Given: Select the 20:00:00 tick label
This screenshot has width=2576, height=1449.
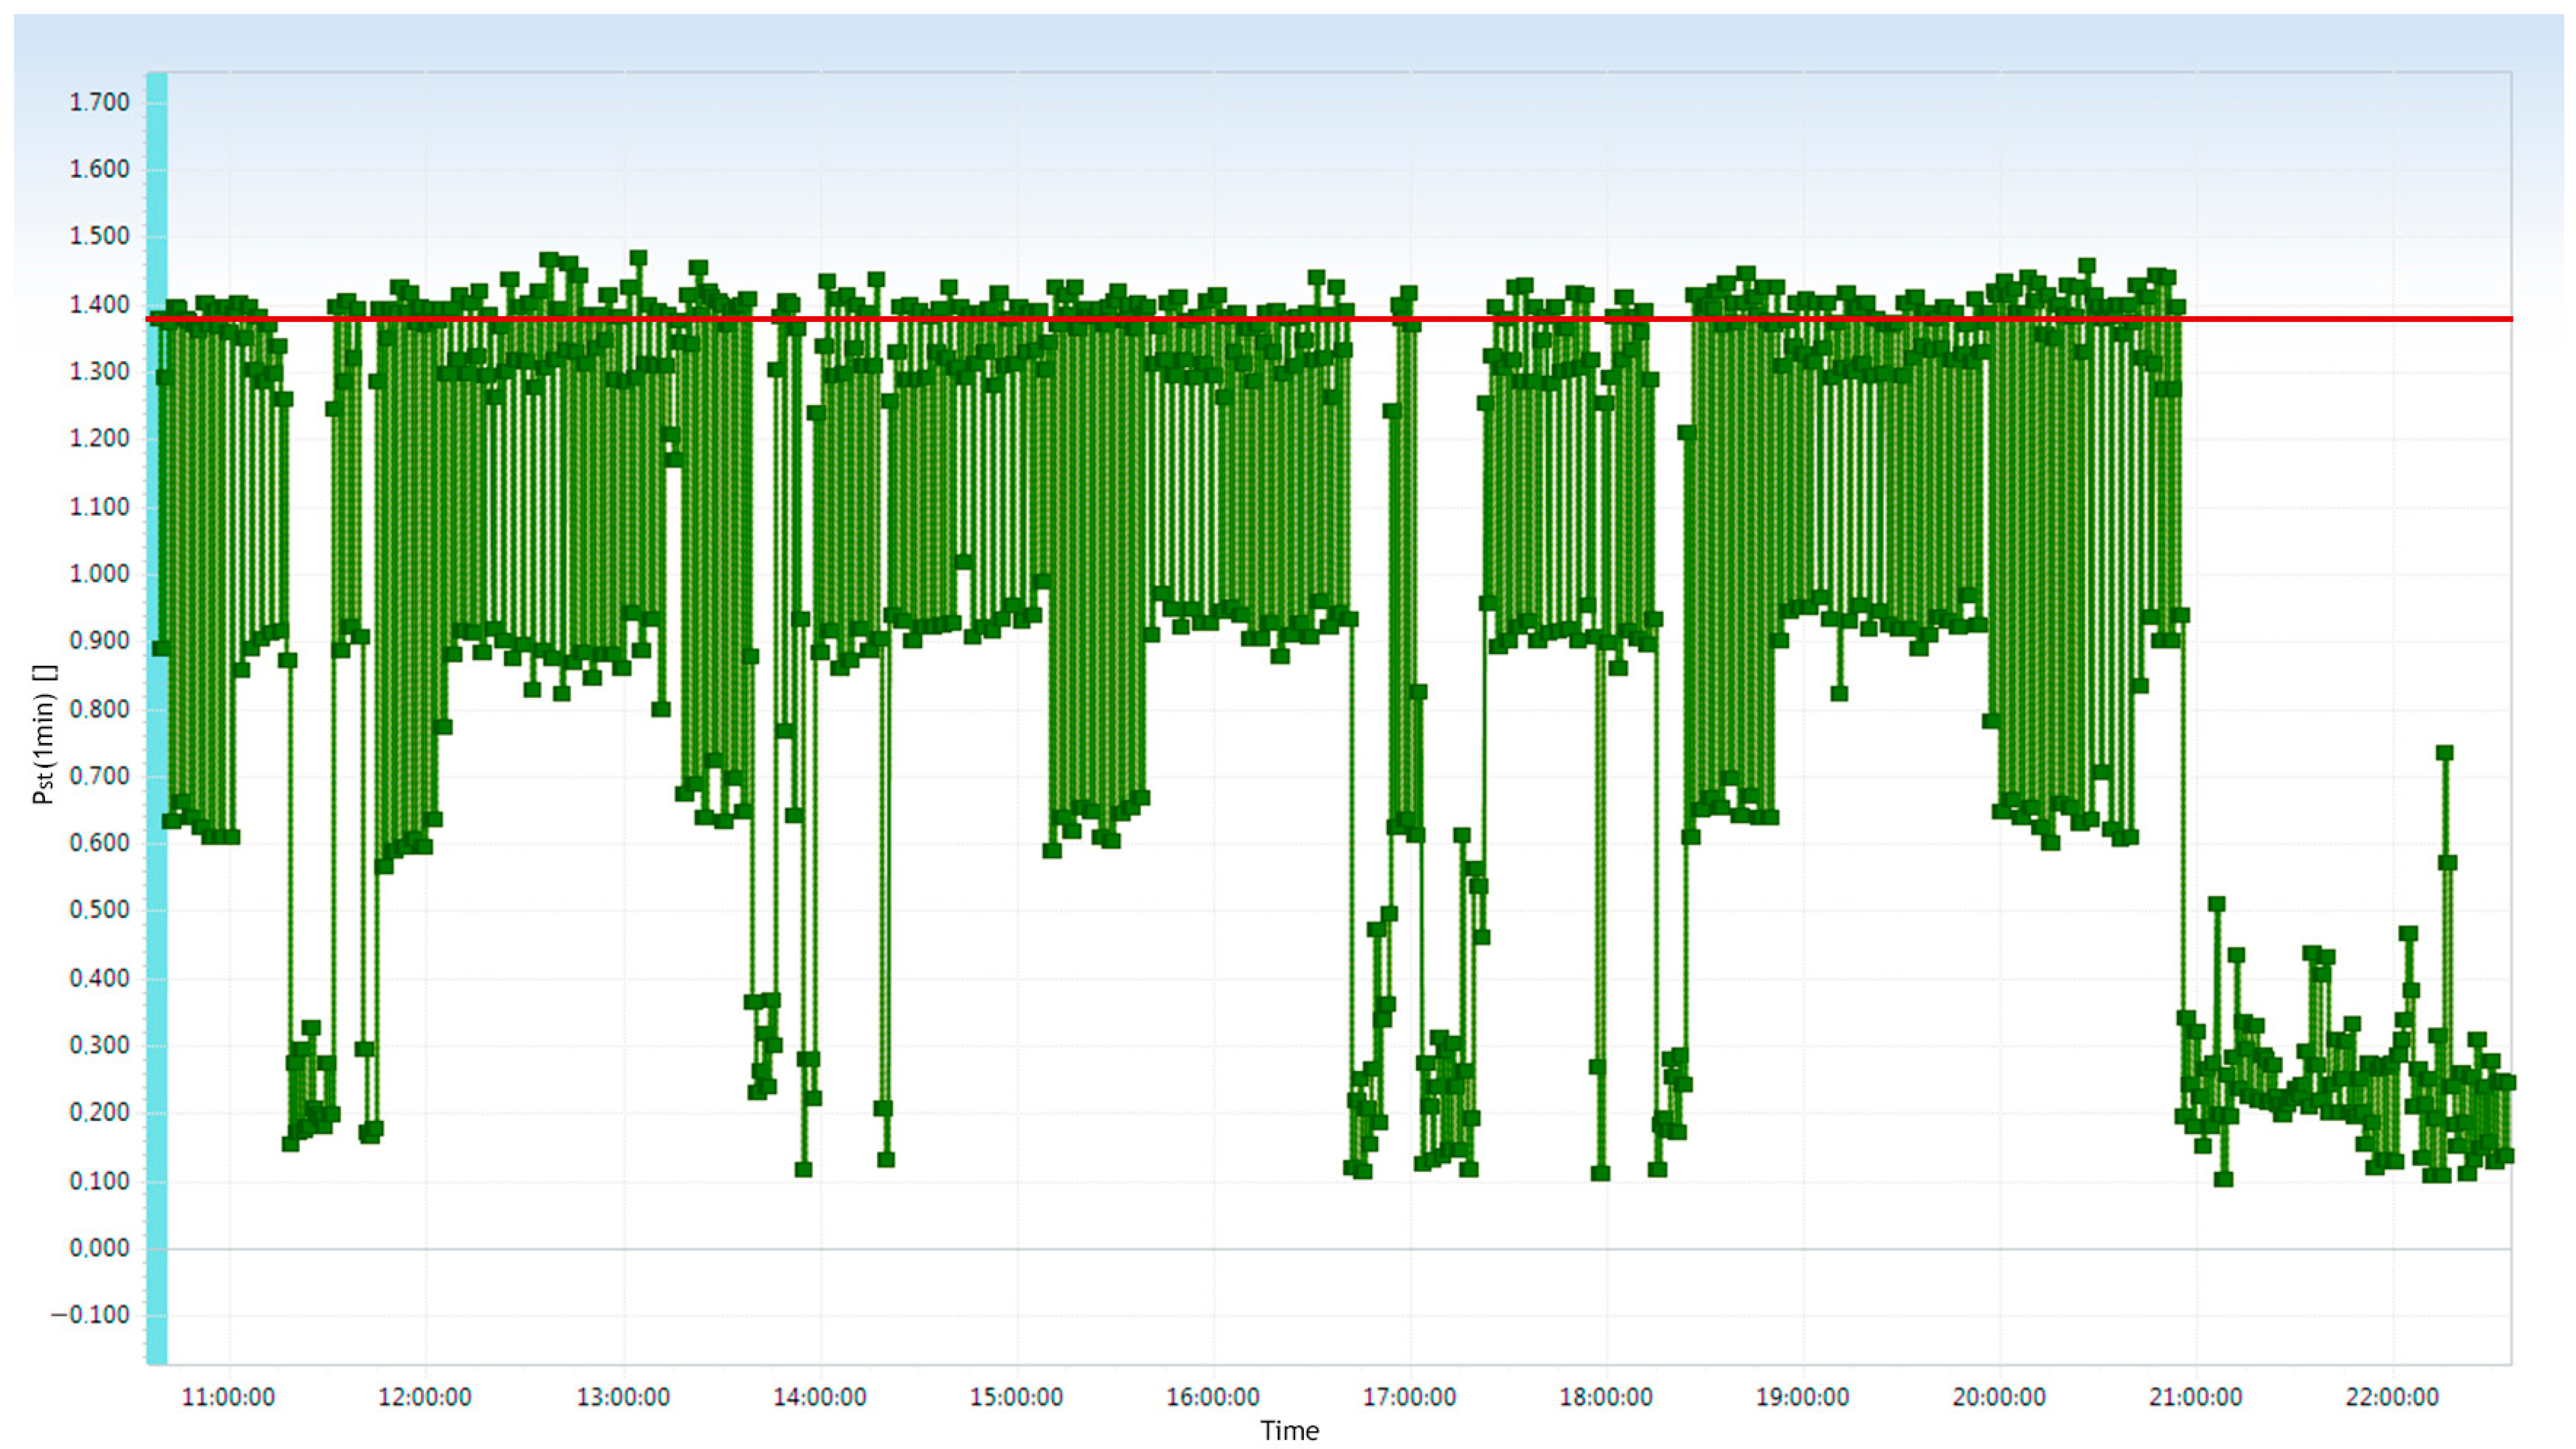Looking at the screenshot, I should tap(1999, 1397).
